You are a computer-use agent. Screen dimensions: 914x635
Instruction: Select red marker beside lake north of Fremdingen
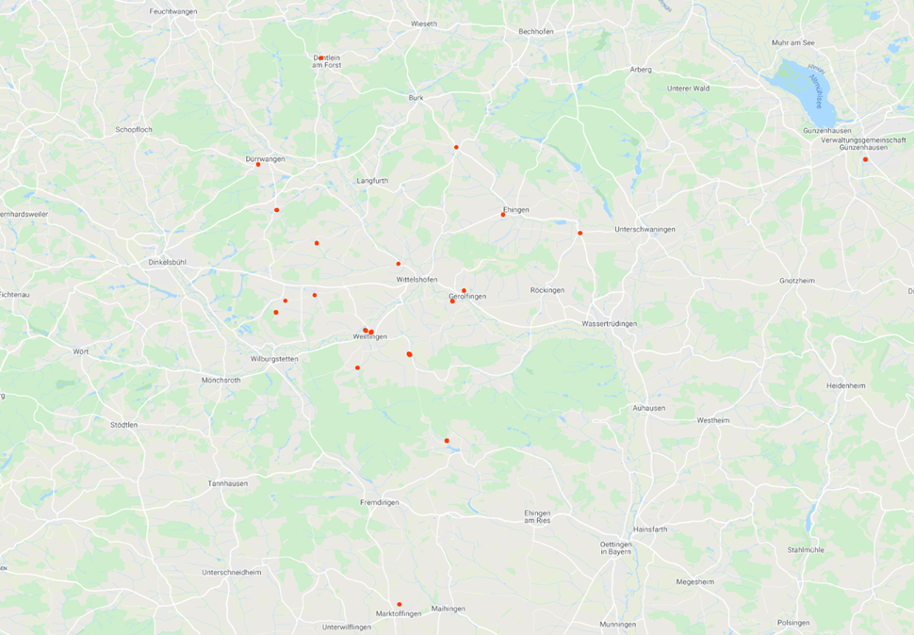(447, 440)
